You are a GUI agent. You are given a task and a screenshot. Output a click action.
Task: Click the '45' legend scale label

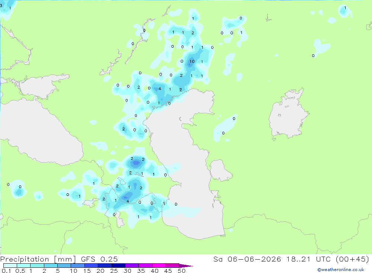click(168, 271)
